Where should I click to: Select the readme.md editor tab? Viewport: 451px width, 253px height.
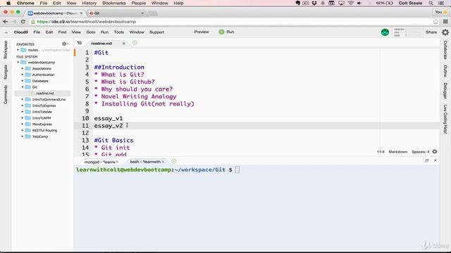[x=101, y=44]
